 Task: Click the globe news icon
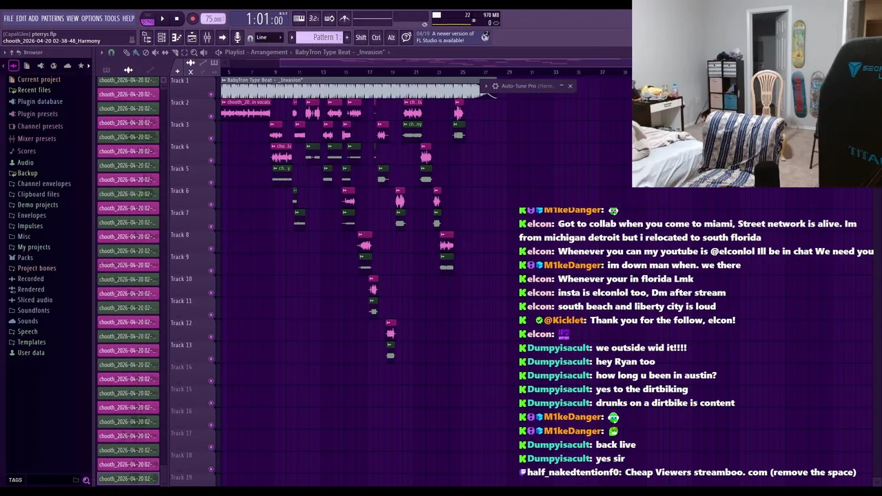pyautogui.click(x=485, y=37)
